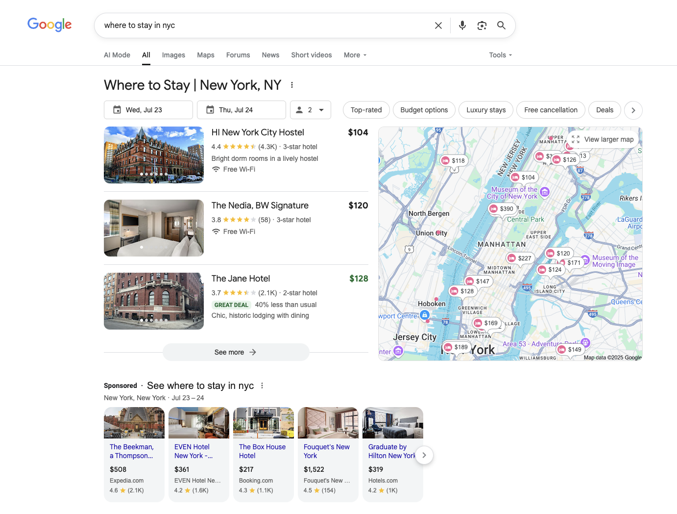The height and width of the screenshot is (514, 677).
Task: Click in the search query field
Action: click(x=265, y=26)
